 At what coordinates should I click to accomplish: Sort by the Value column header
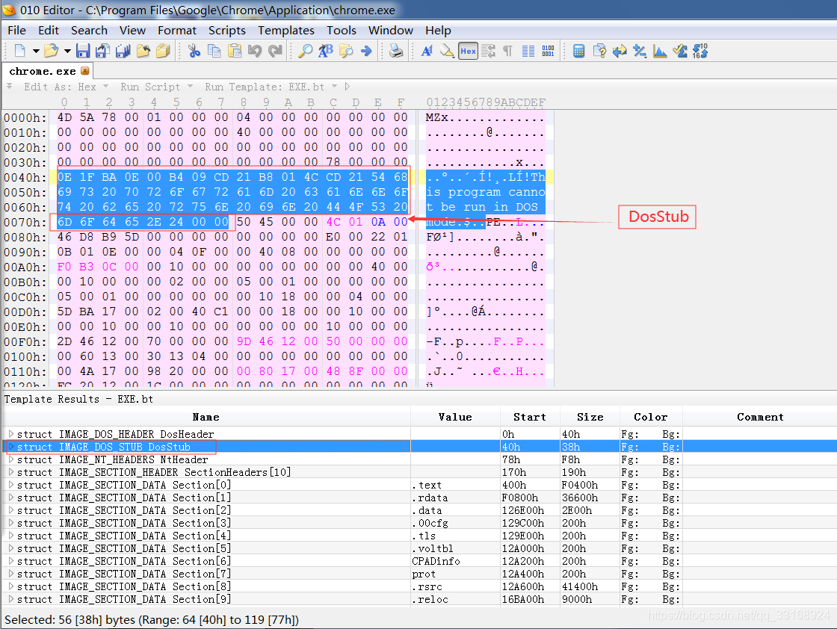tap(455, 417)
